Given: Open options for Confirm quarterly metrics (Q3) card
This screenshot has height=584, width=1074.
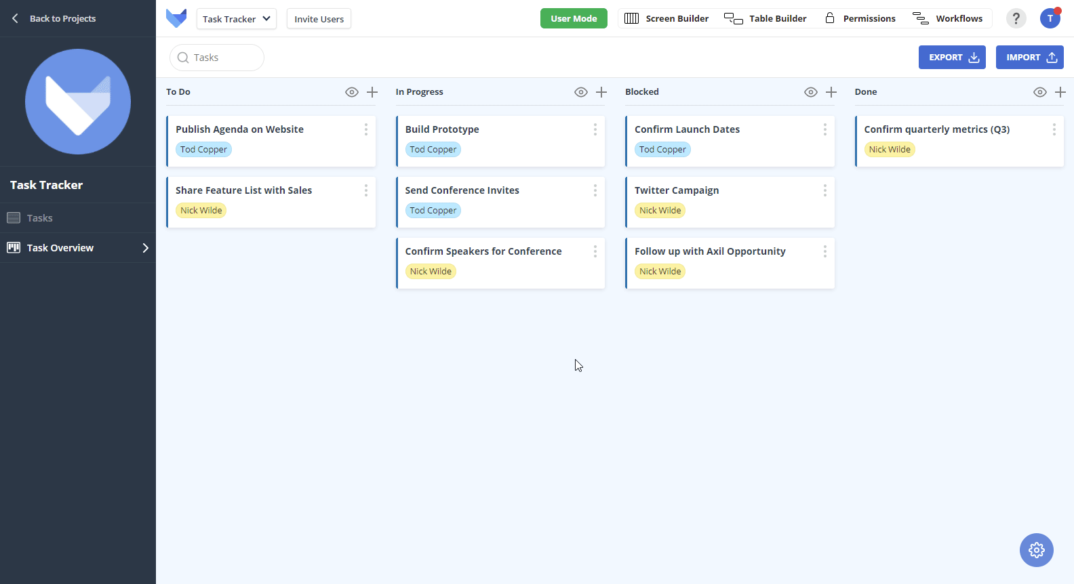Looking at the screenshot, I should pyautogui.click(x=1054, y=129).
